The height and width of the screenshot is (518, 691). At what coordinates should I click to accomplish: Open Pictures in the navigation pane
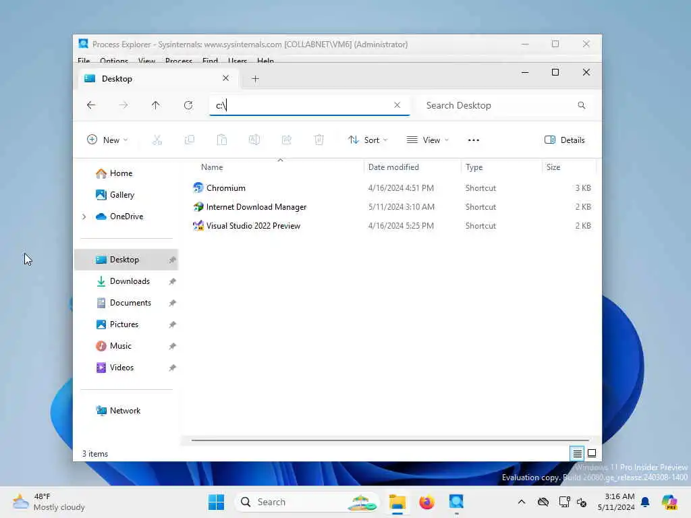click(124, 324)
